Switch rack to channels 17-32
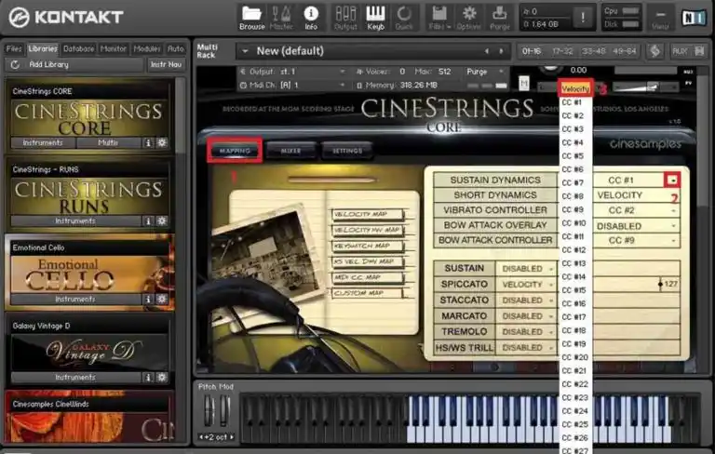This screenshot has width=715, height=454. [x=561, y=51]
